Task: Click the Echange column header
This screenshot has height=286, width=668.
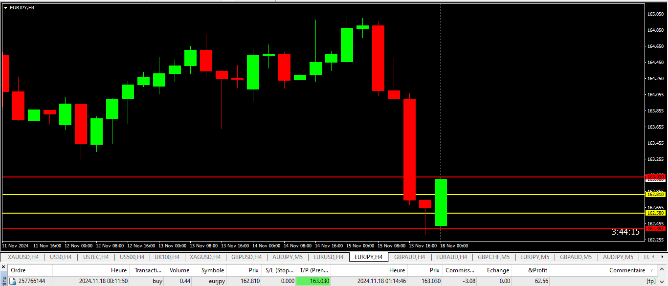Action: click(x=494, y=270)
